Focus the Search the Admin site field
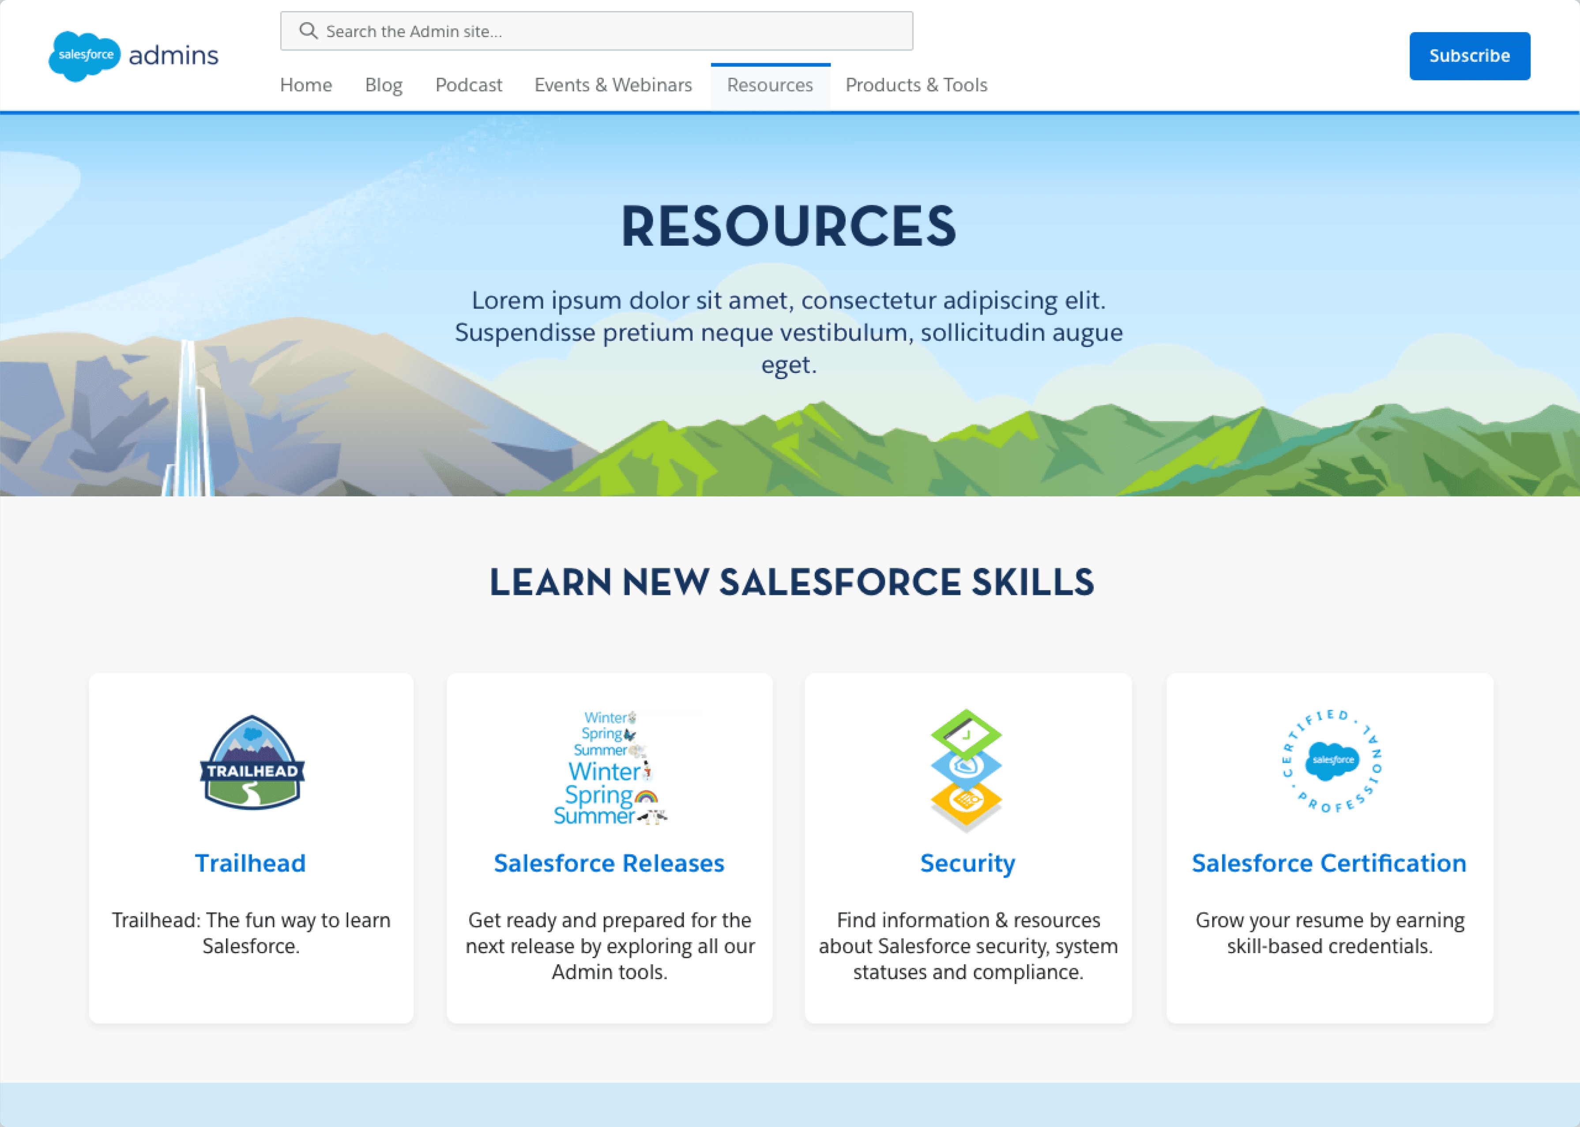 (597, 30)
